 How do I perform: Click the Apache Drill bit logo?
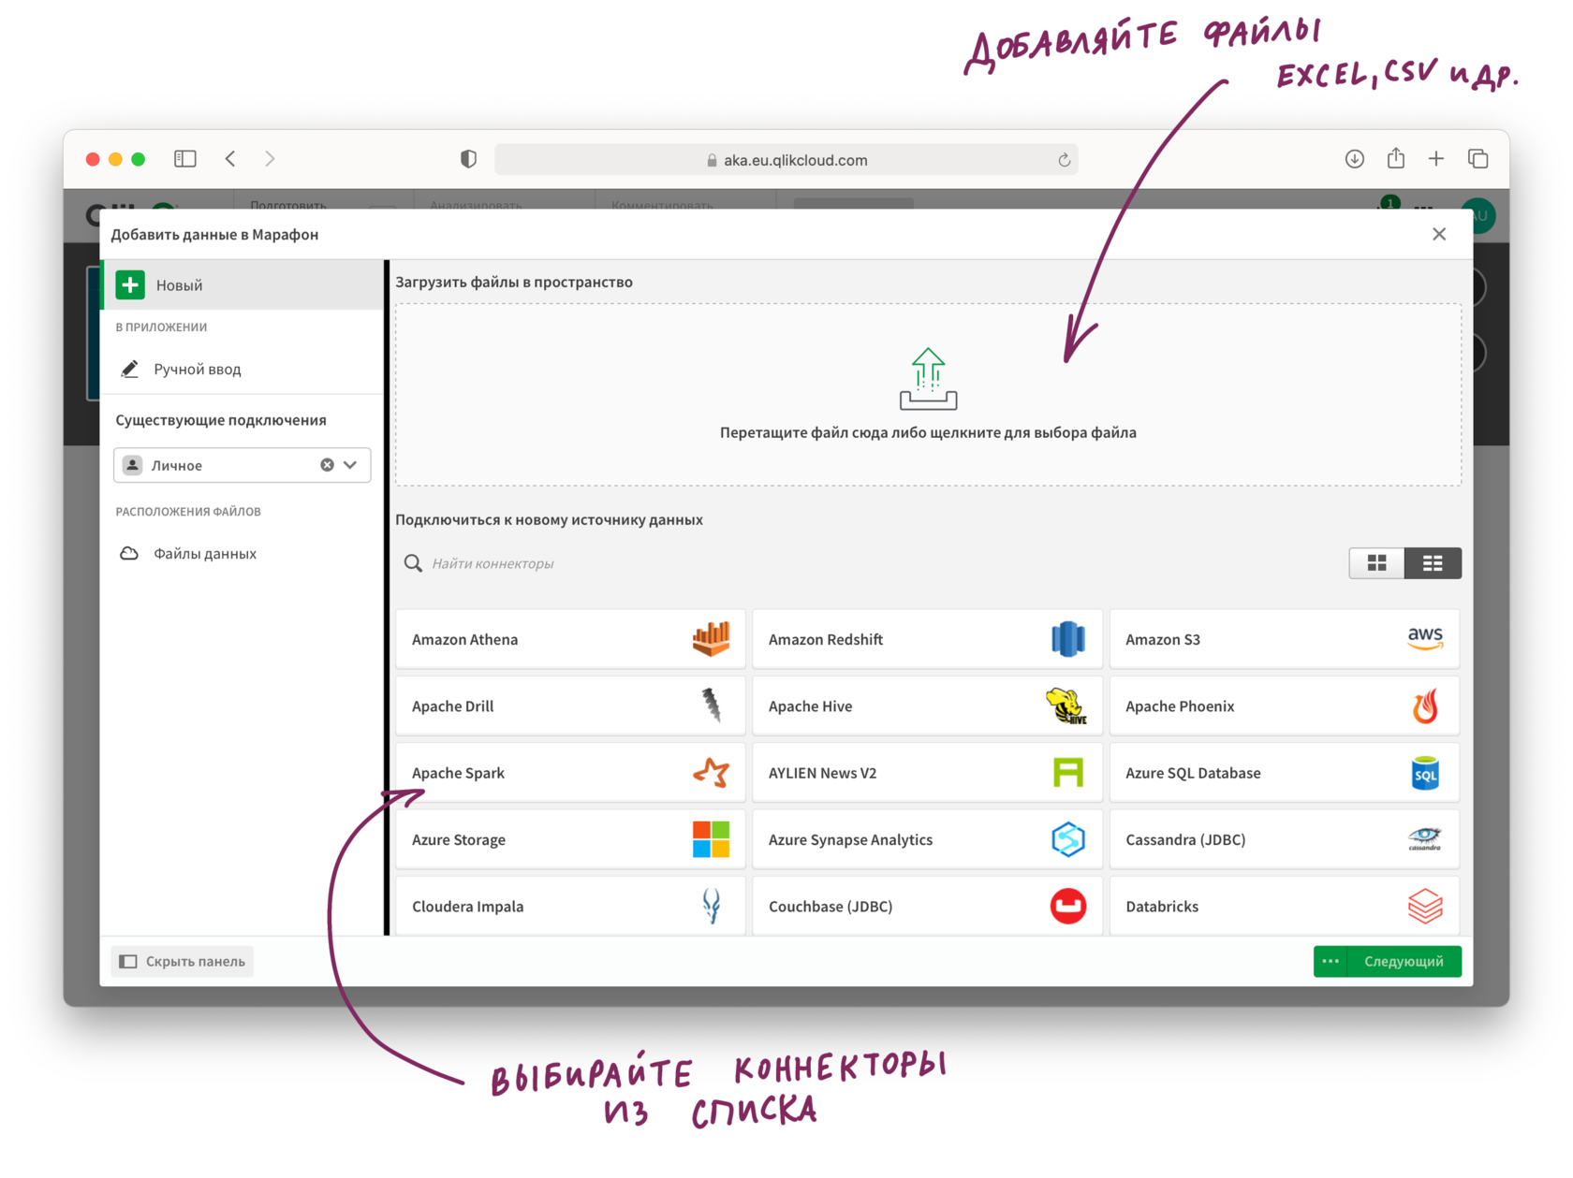point(712,705)
